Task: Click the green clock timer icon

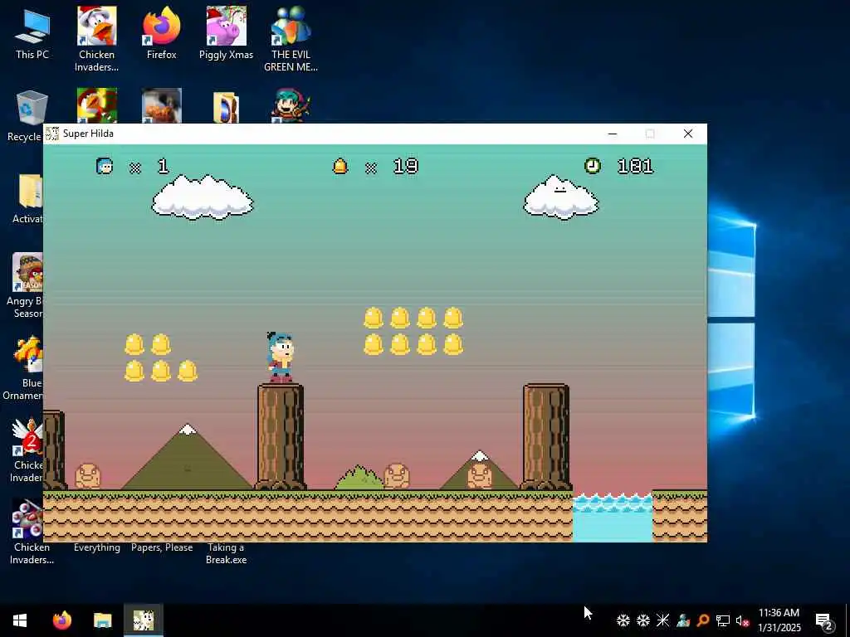Action: (x=593, y=166)
